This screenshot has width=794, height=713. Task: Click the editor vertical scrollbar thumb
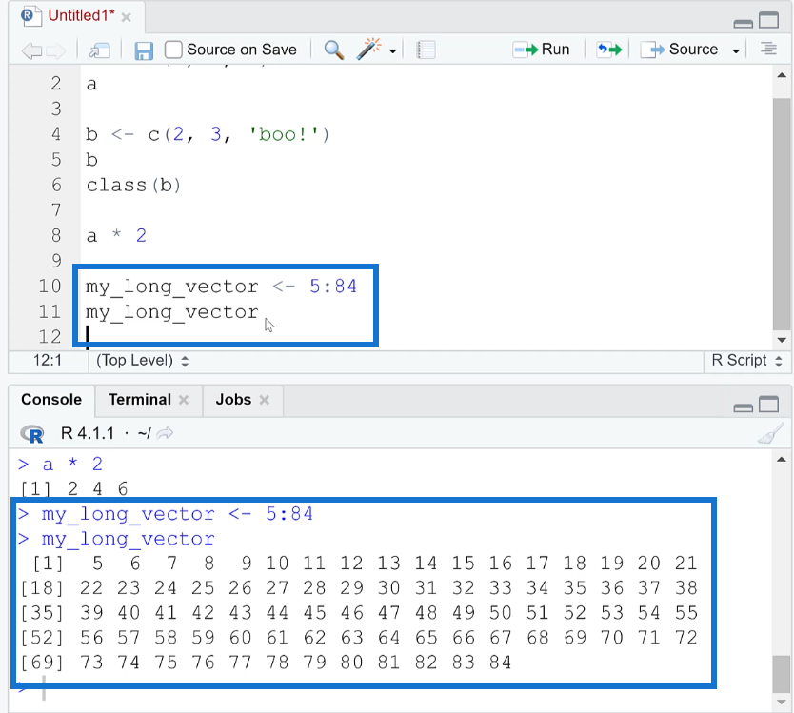(782, 213)
